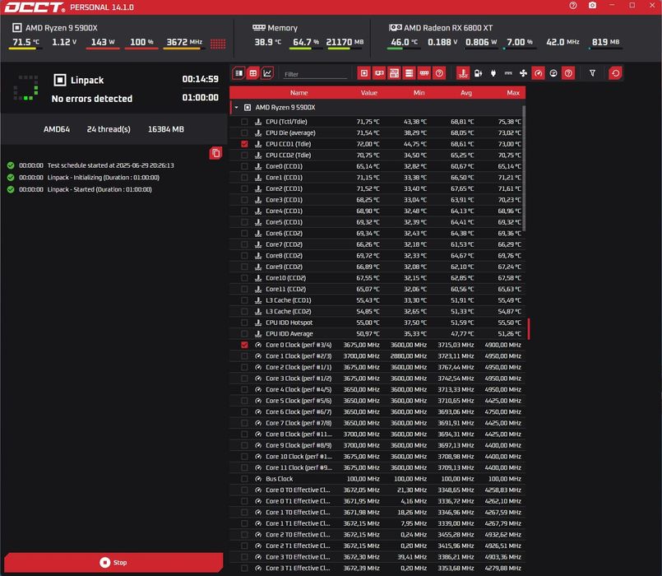Viewport: 662px width, 576px height.
Task: Click the CPU power 143 W readout
Action: pos(103,42)
